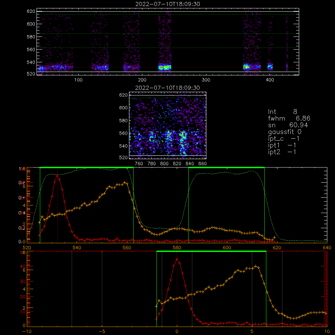Click the red curve peak in the profile plot

coord(57,176)
